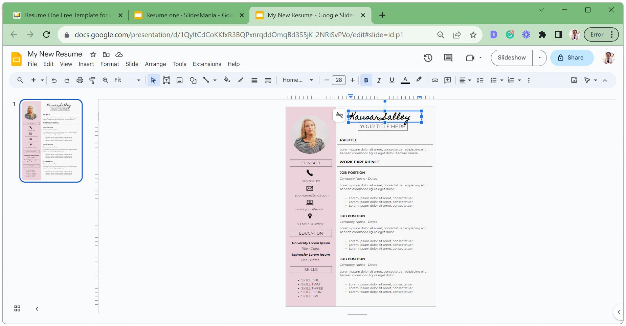
Task: Open the three-dot More toolbar options
Action: pos(529,80)
